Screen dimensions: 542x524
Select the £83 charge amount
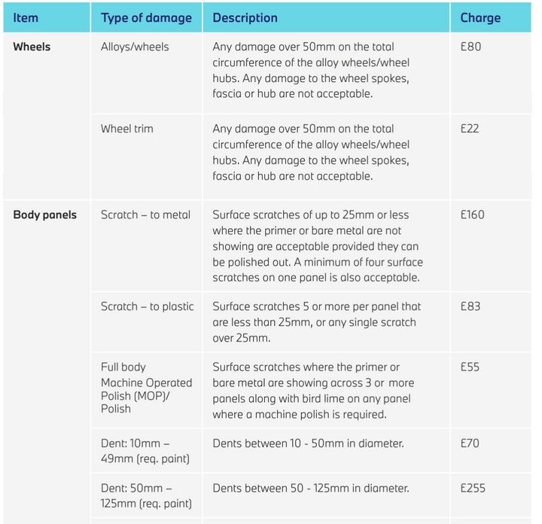click(470, 306)
